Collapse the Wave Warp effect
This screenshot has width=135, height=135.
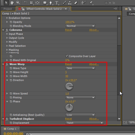pyautogui.click(x=3, y=64)
